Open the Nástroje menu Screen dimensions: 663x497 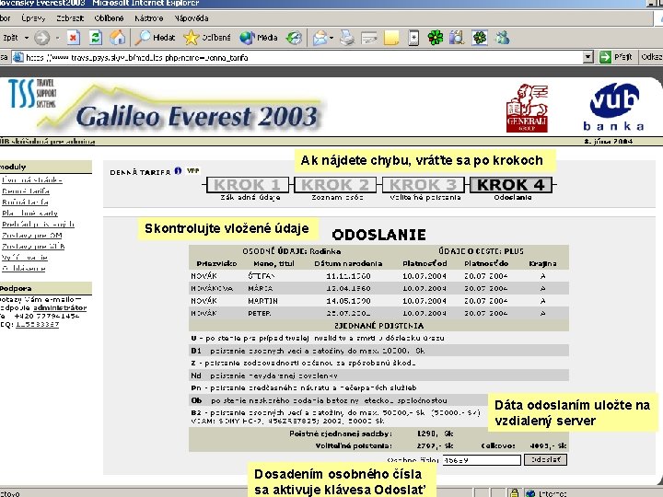click(x=148, y=18)
